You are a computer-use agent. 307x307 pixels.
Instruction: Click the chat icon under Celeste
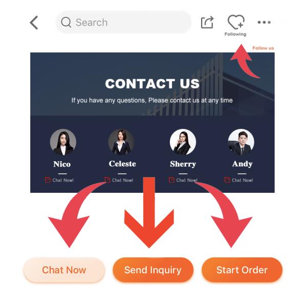point(107,180)
